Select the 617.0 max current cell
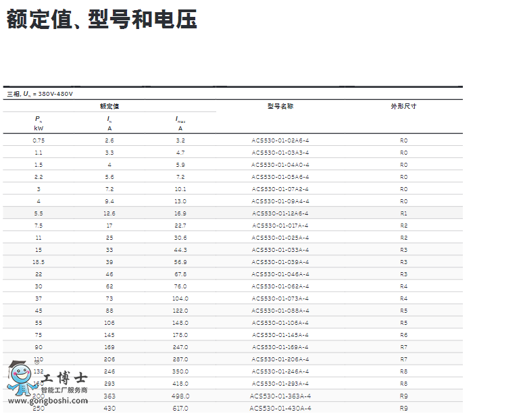525x414 pixels. pos(180,408)
